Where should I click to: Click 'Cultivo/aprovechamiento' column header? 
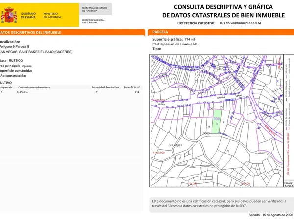click(34, 87)
